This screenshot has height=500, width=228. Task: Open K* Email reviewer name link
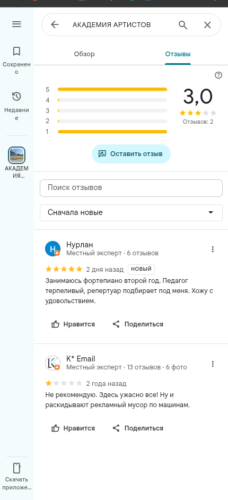[81, 359]
